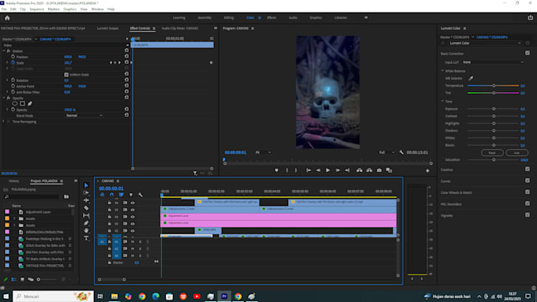Click the Auto tone button
This screenshot has width=537, height=302.
(516, 153)
